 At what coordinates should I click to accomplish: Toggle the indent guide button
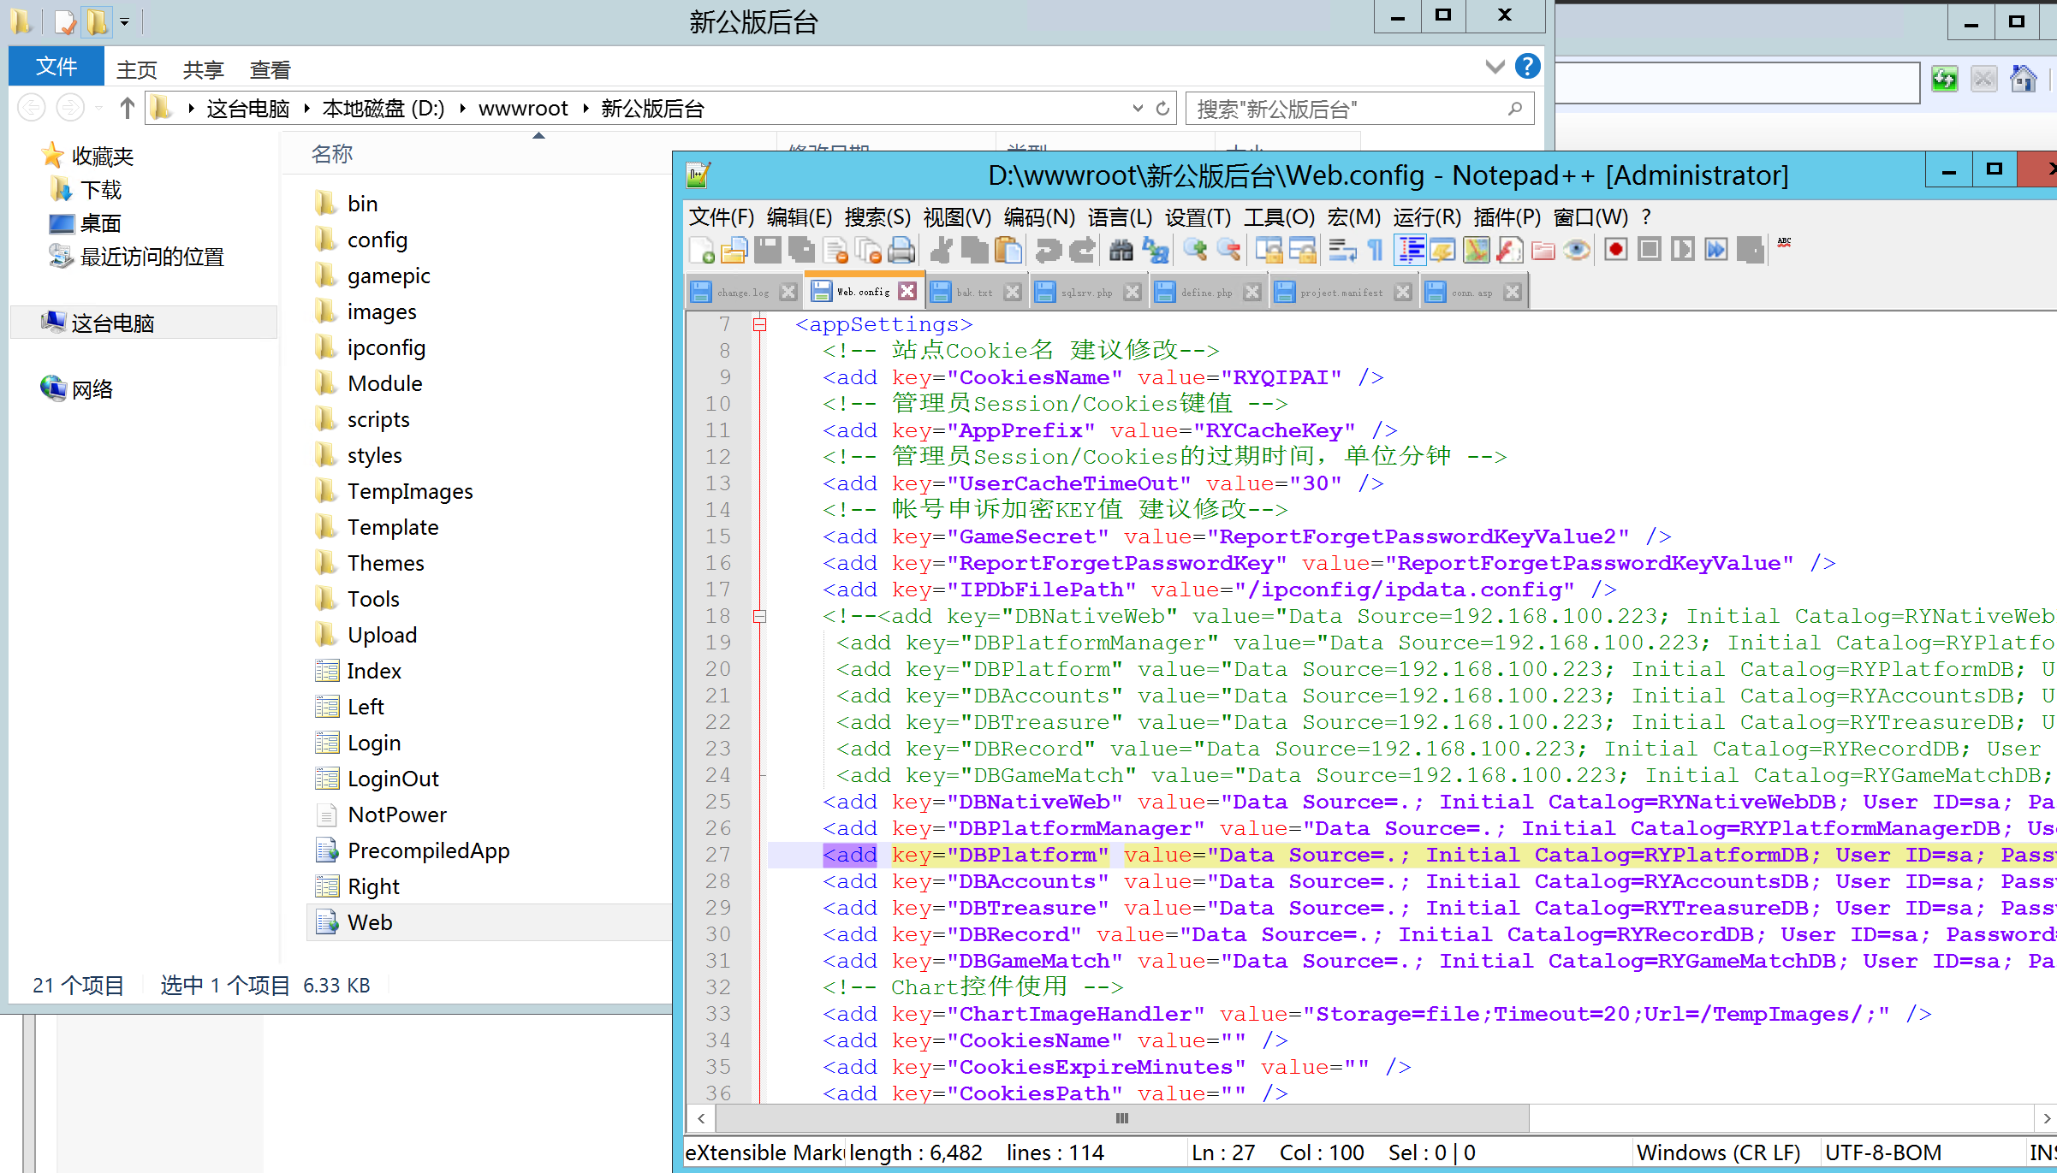coord(1409,250)
